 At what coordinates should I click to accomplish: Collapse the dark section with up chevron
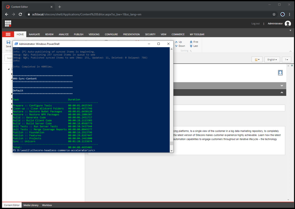pyautogui.click(x=282, y=92)
